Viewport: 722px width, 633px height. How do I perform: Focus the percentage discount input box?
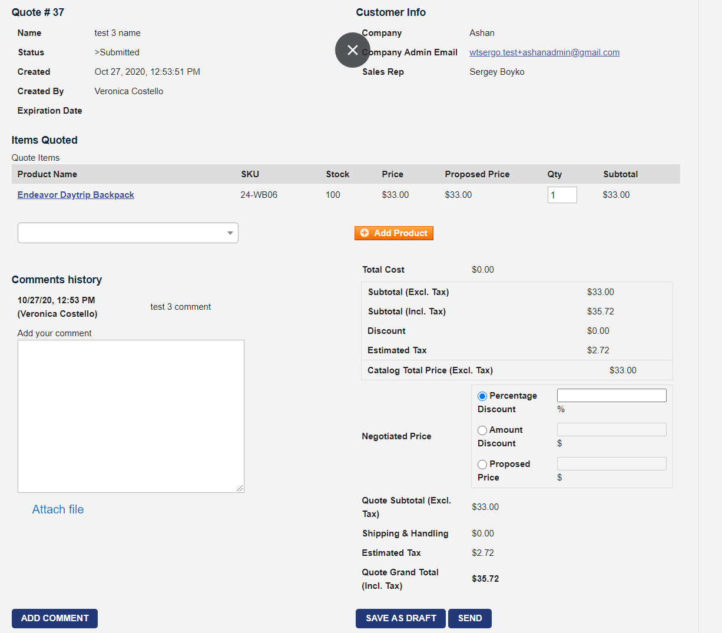[611, 395]
